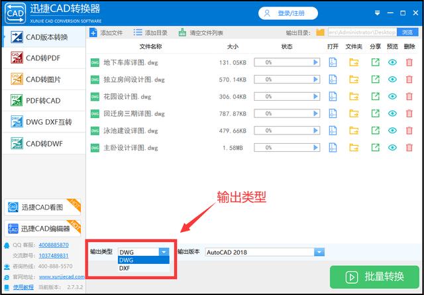424x295 pixels.
Task: Share 独立房间设计图.dwg file
Action: (375, 80)
